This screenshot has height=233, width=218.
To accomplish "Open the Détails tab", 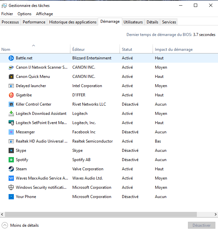I will coord(152,22).
